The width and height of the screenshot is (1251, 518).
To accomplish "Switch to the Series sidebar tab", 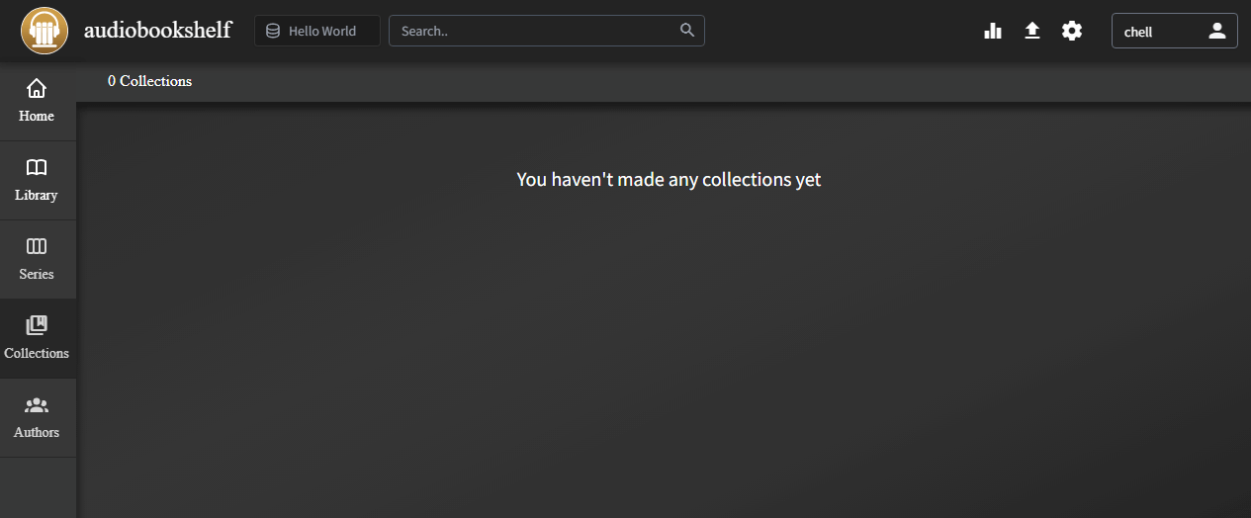I will [x=37, y=259].
